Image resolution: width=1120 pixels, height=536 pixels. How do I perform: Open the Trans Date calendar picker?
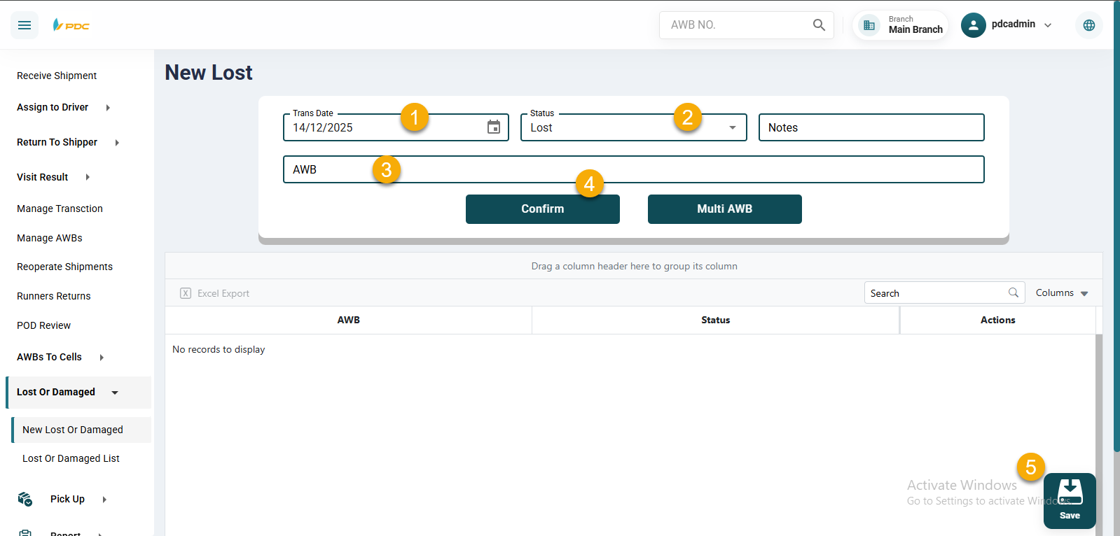coord(494,127)
